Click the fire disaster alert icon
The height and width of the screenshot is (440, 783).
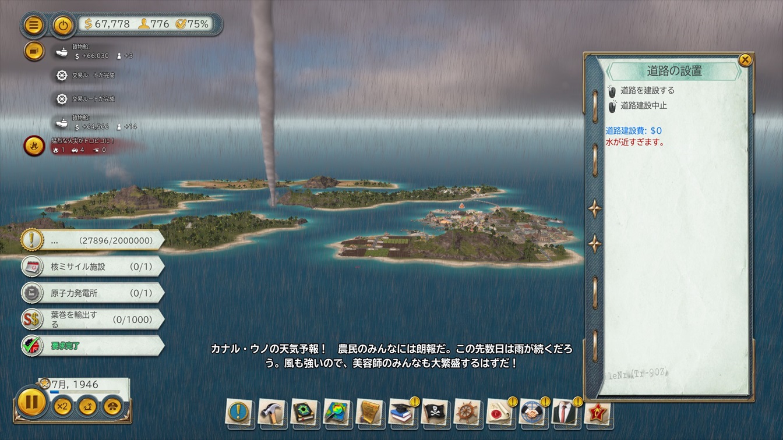coord(34,146)
